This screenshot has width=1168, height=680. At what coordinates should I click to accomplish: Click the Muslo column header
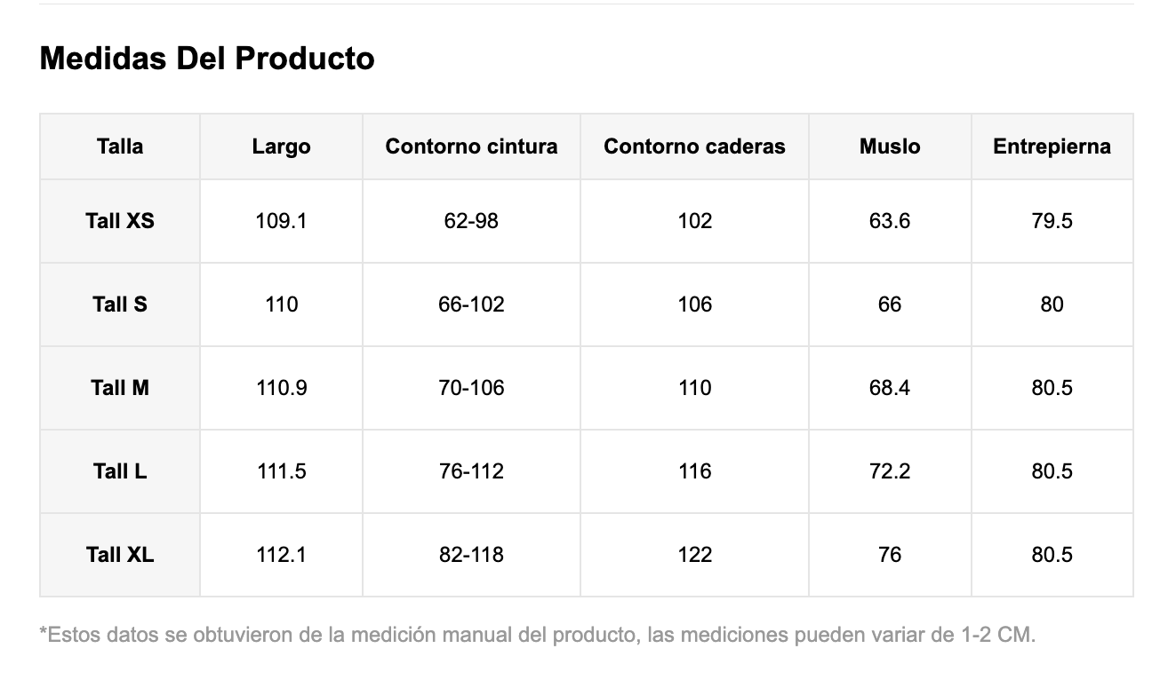coord(890,146)
